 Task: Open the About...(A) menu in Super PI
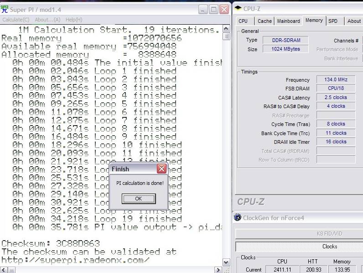point(47,20)
